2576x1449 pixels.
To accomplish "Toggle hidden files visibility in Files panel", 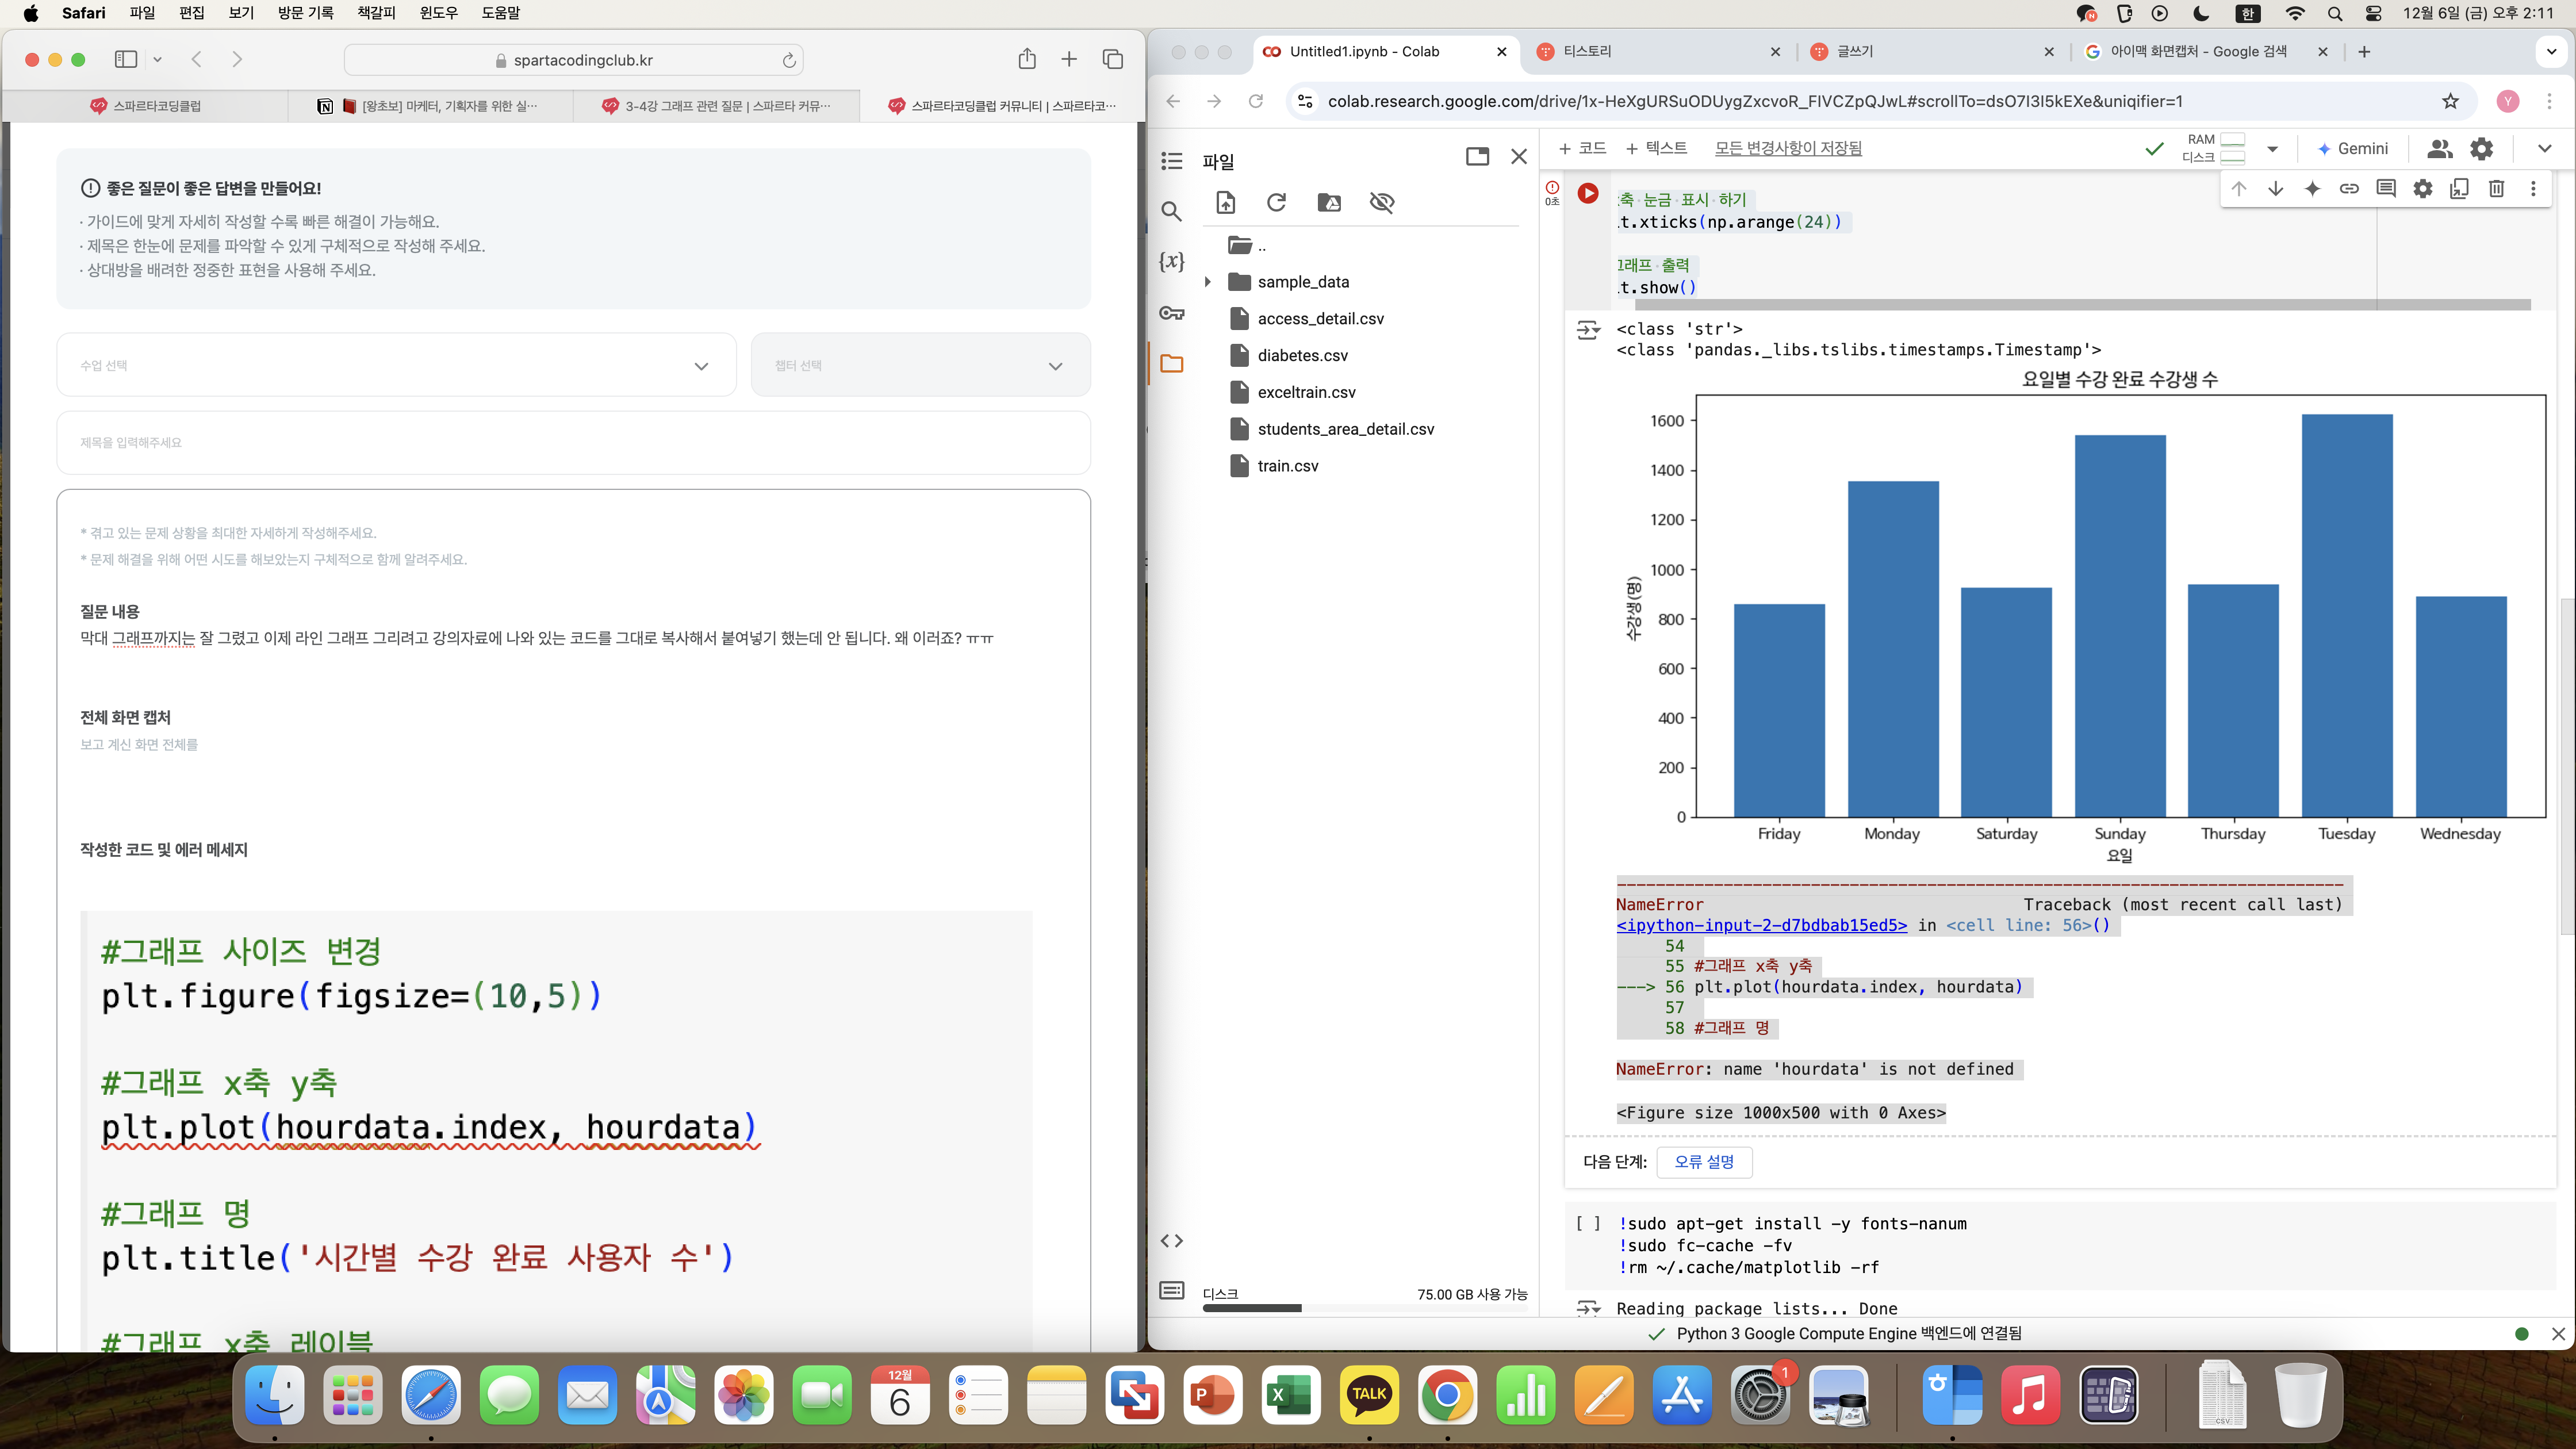I will click(1382, 202).
